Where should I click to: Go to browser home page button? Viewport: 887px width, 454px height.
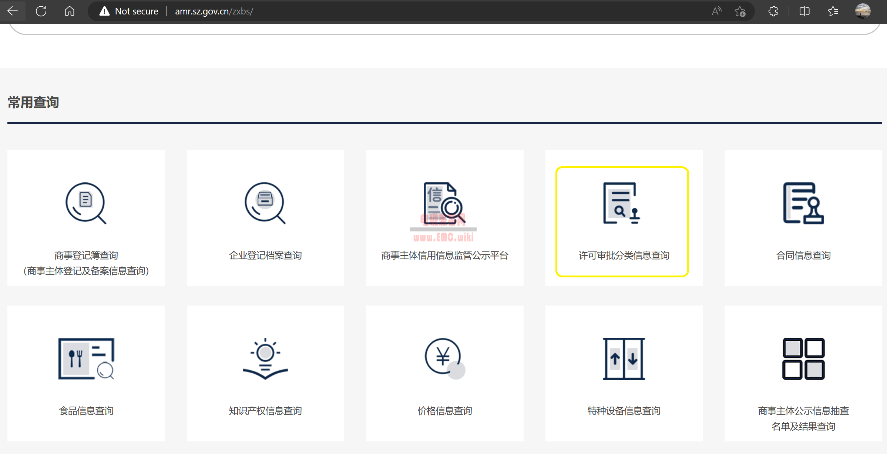(70, 11)
